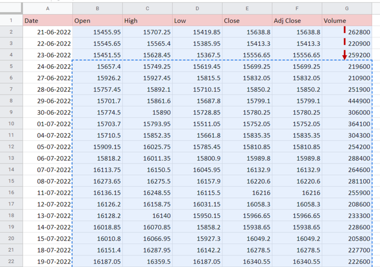Select row 10 via its row number

coord(11,123)
